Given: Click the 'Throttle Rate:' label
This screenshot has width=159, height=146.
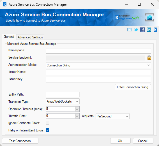Looking at the screenshot, I should 18,116.
